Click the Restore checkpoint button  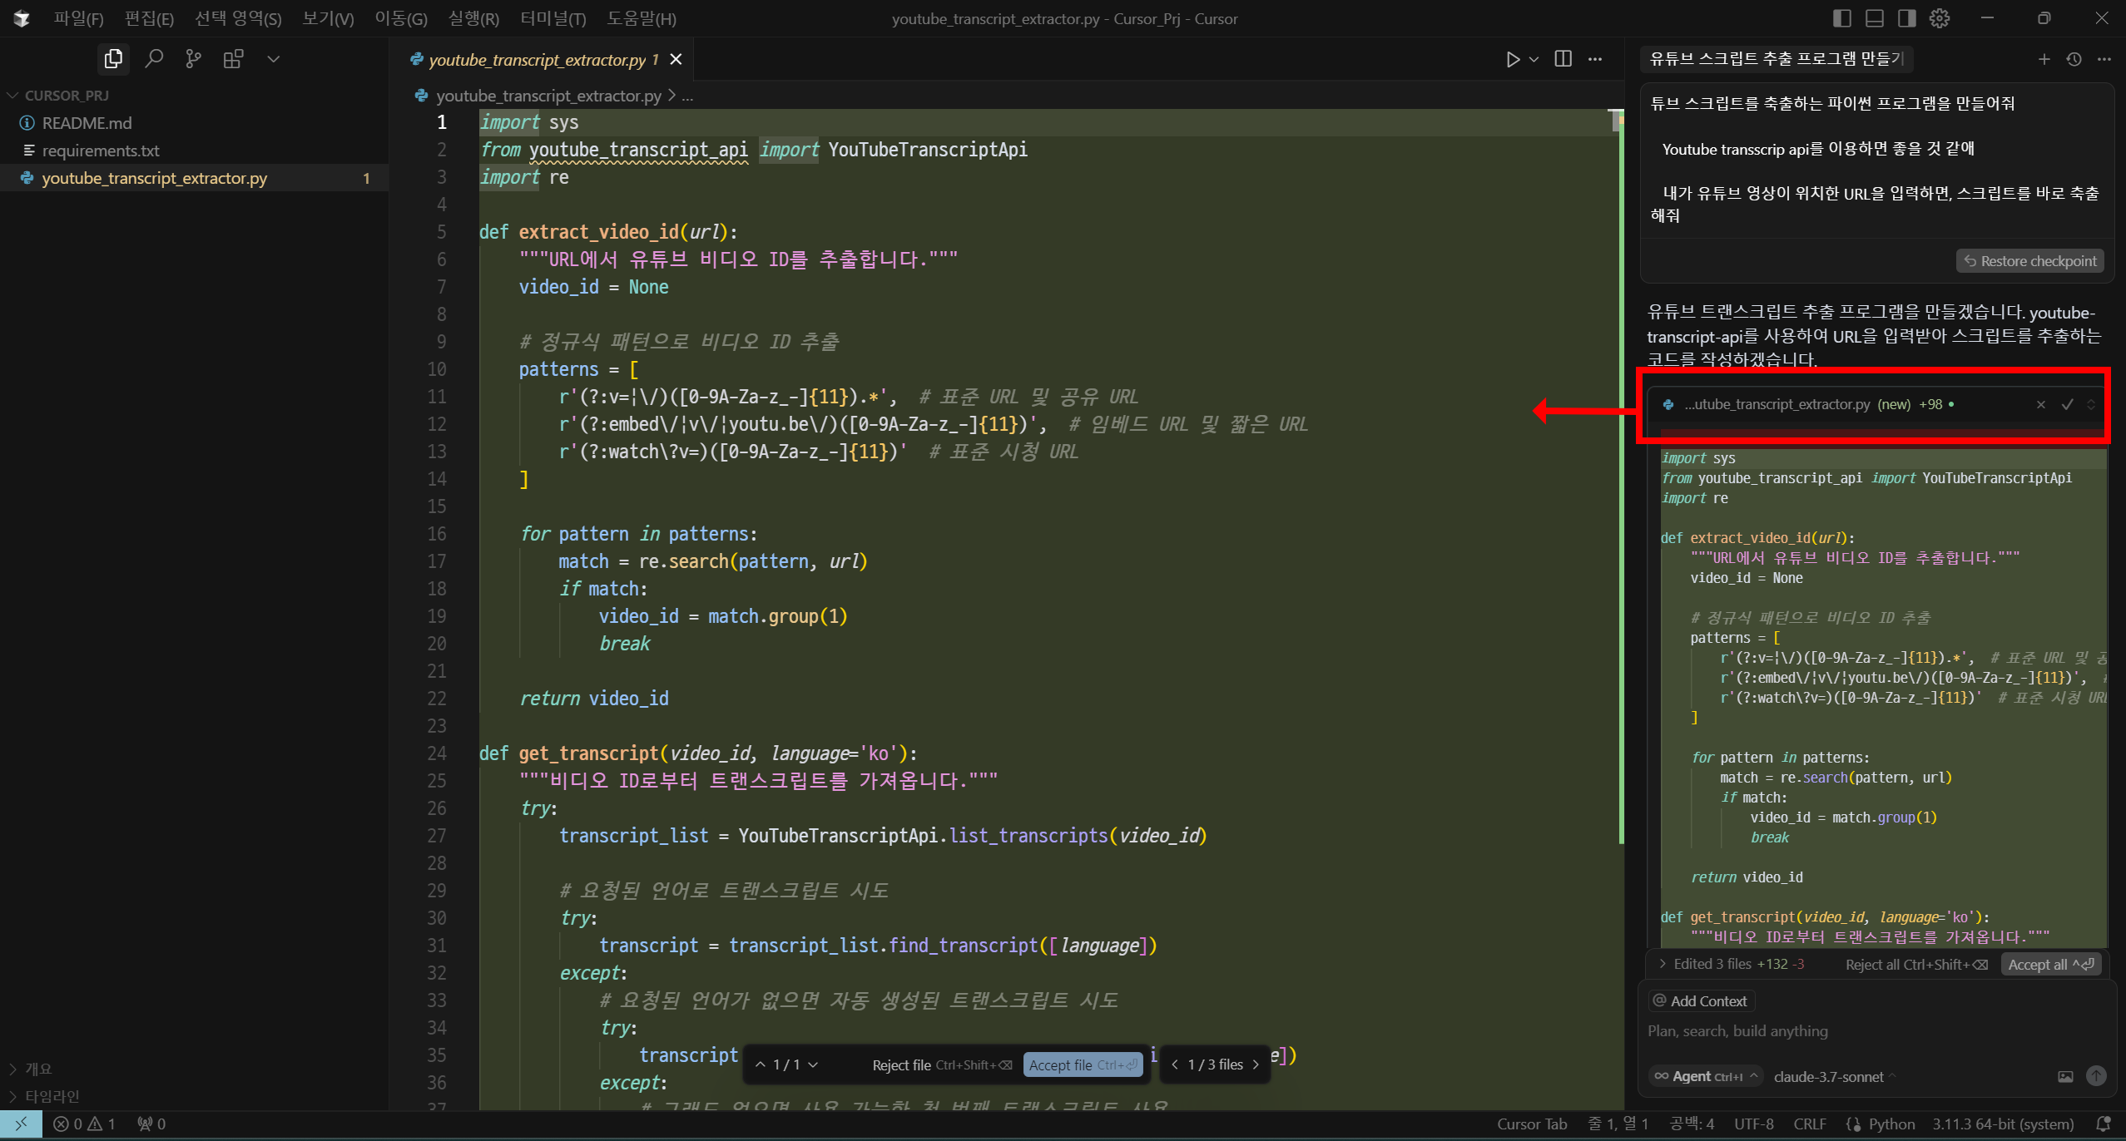(2029, 261)
